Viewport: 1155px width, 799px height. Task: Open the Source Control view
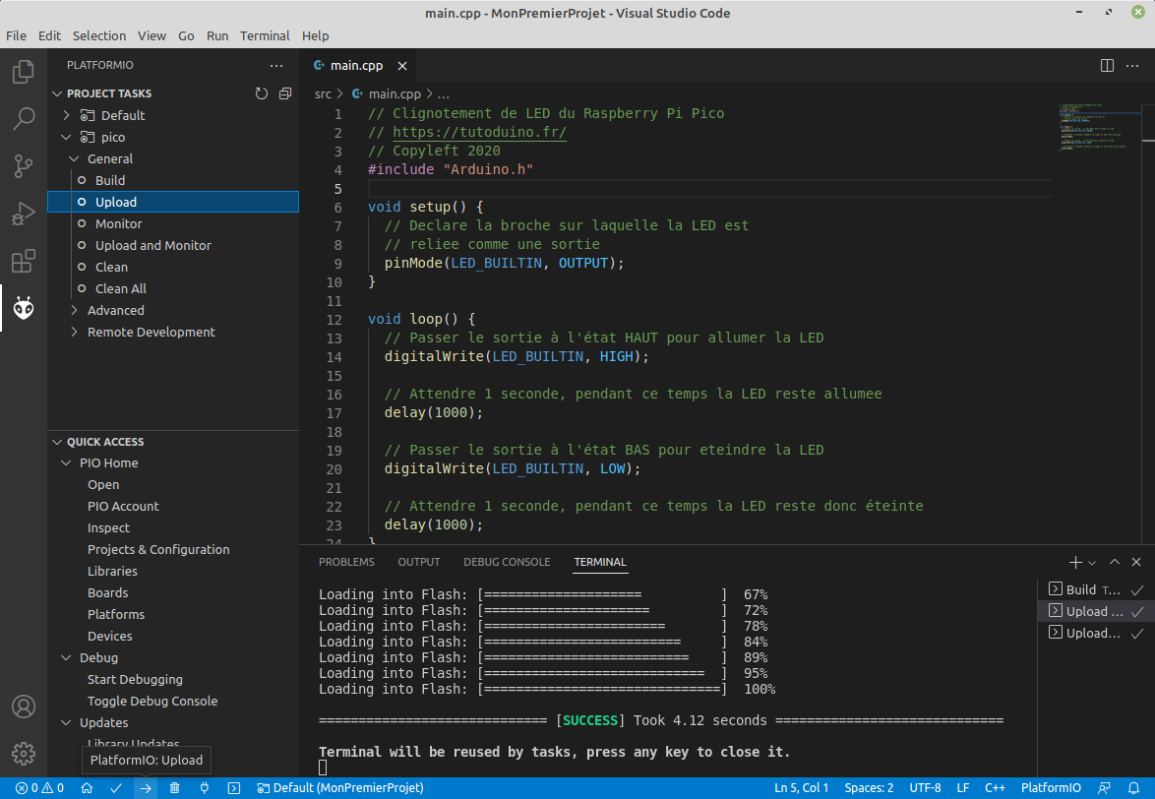[24, 166]
